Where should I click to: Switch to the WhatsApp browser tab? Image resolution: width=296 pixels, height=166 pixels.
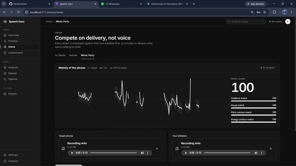pos(121,4)
